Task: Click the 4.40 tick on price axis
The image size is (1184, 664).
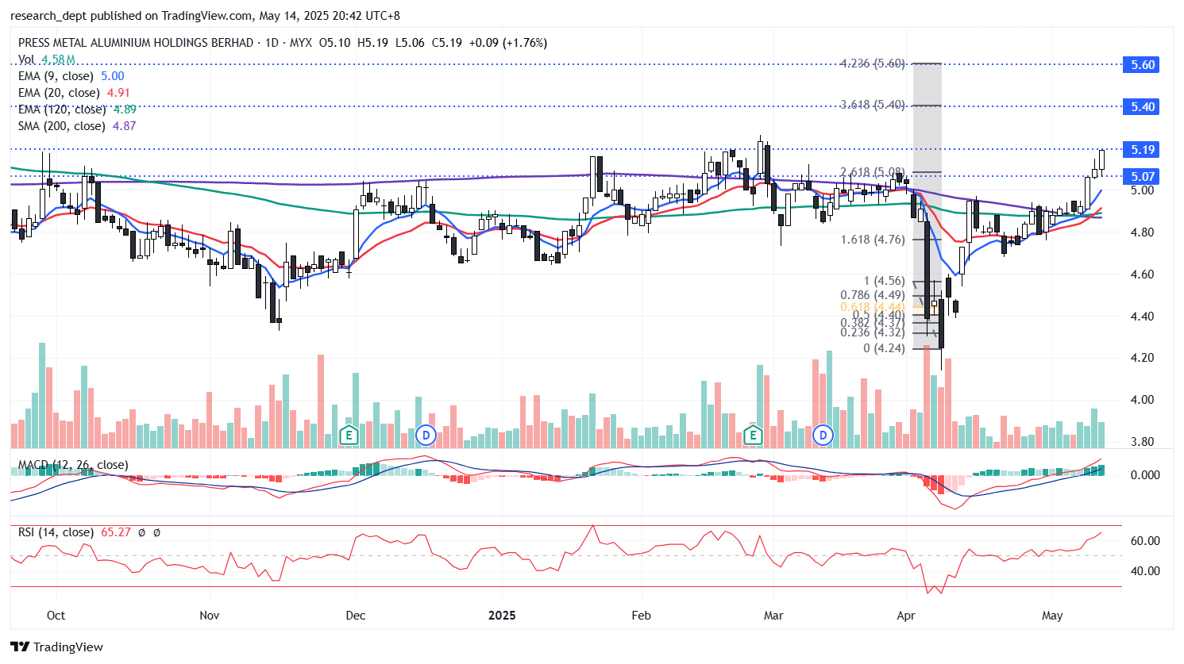Action: coord(1143,317)
